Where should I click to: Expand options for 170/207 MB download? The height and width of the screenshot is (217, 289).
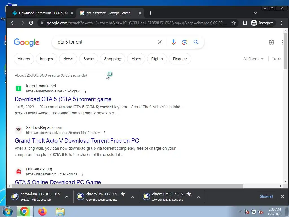click(x=198, y=197)
